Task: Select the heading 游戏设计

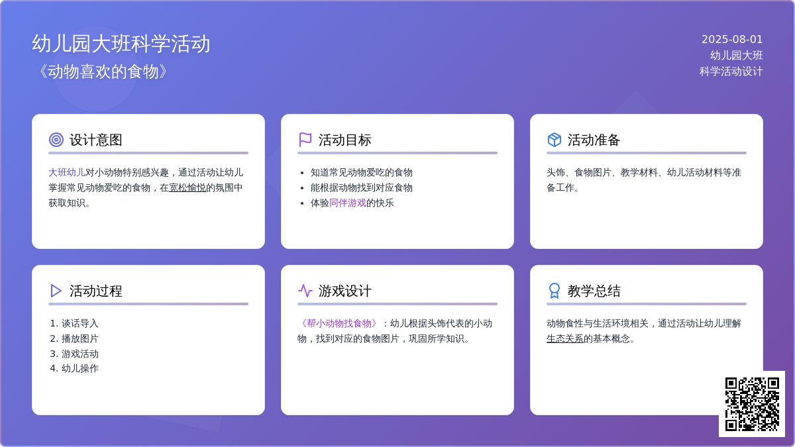Action: [345, 291]
